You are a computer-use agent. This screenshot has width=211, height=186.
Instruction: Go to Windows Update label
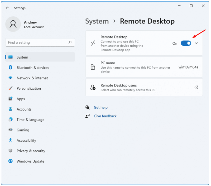(x=30, y=161)
